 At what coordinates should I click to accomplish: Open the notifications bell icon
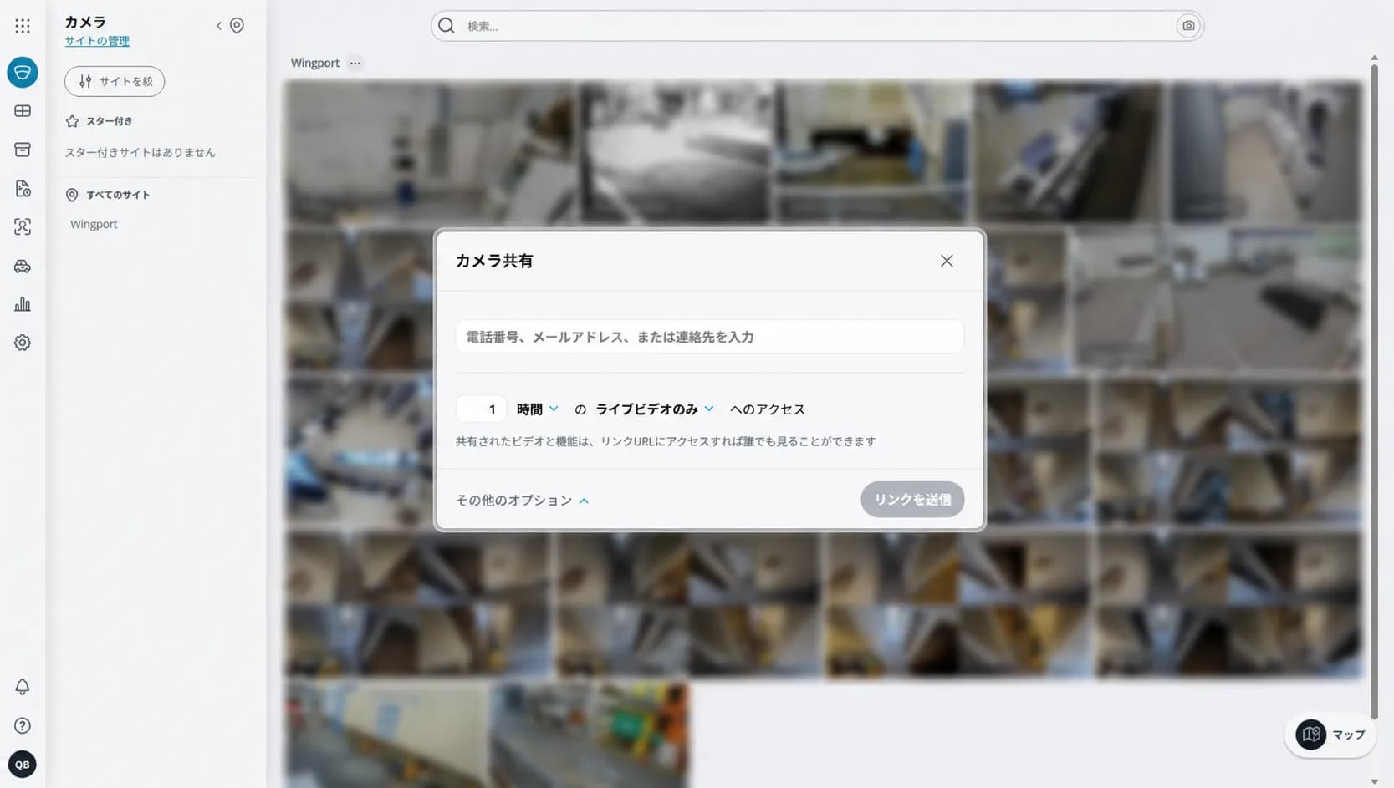(23, 687)
